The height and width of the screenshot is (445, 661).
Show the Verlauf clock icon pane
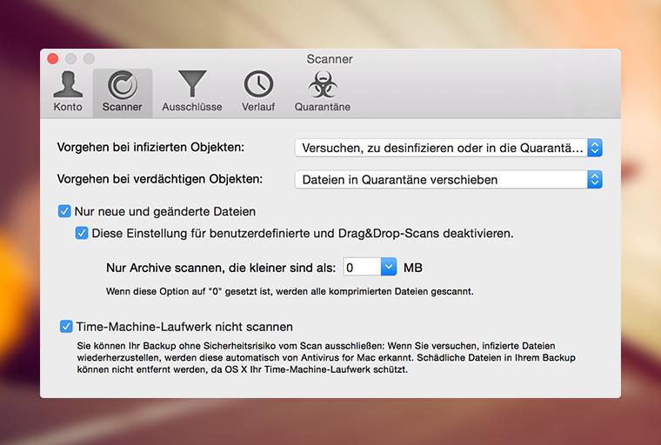click(258, 92)
